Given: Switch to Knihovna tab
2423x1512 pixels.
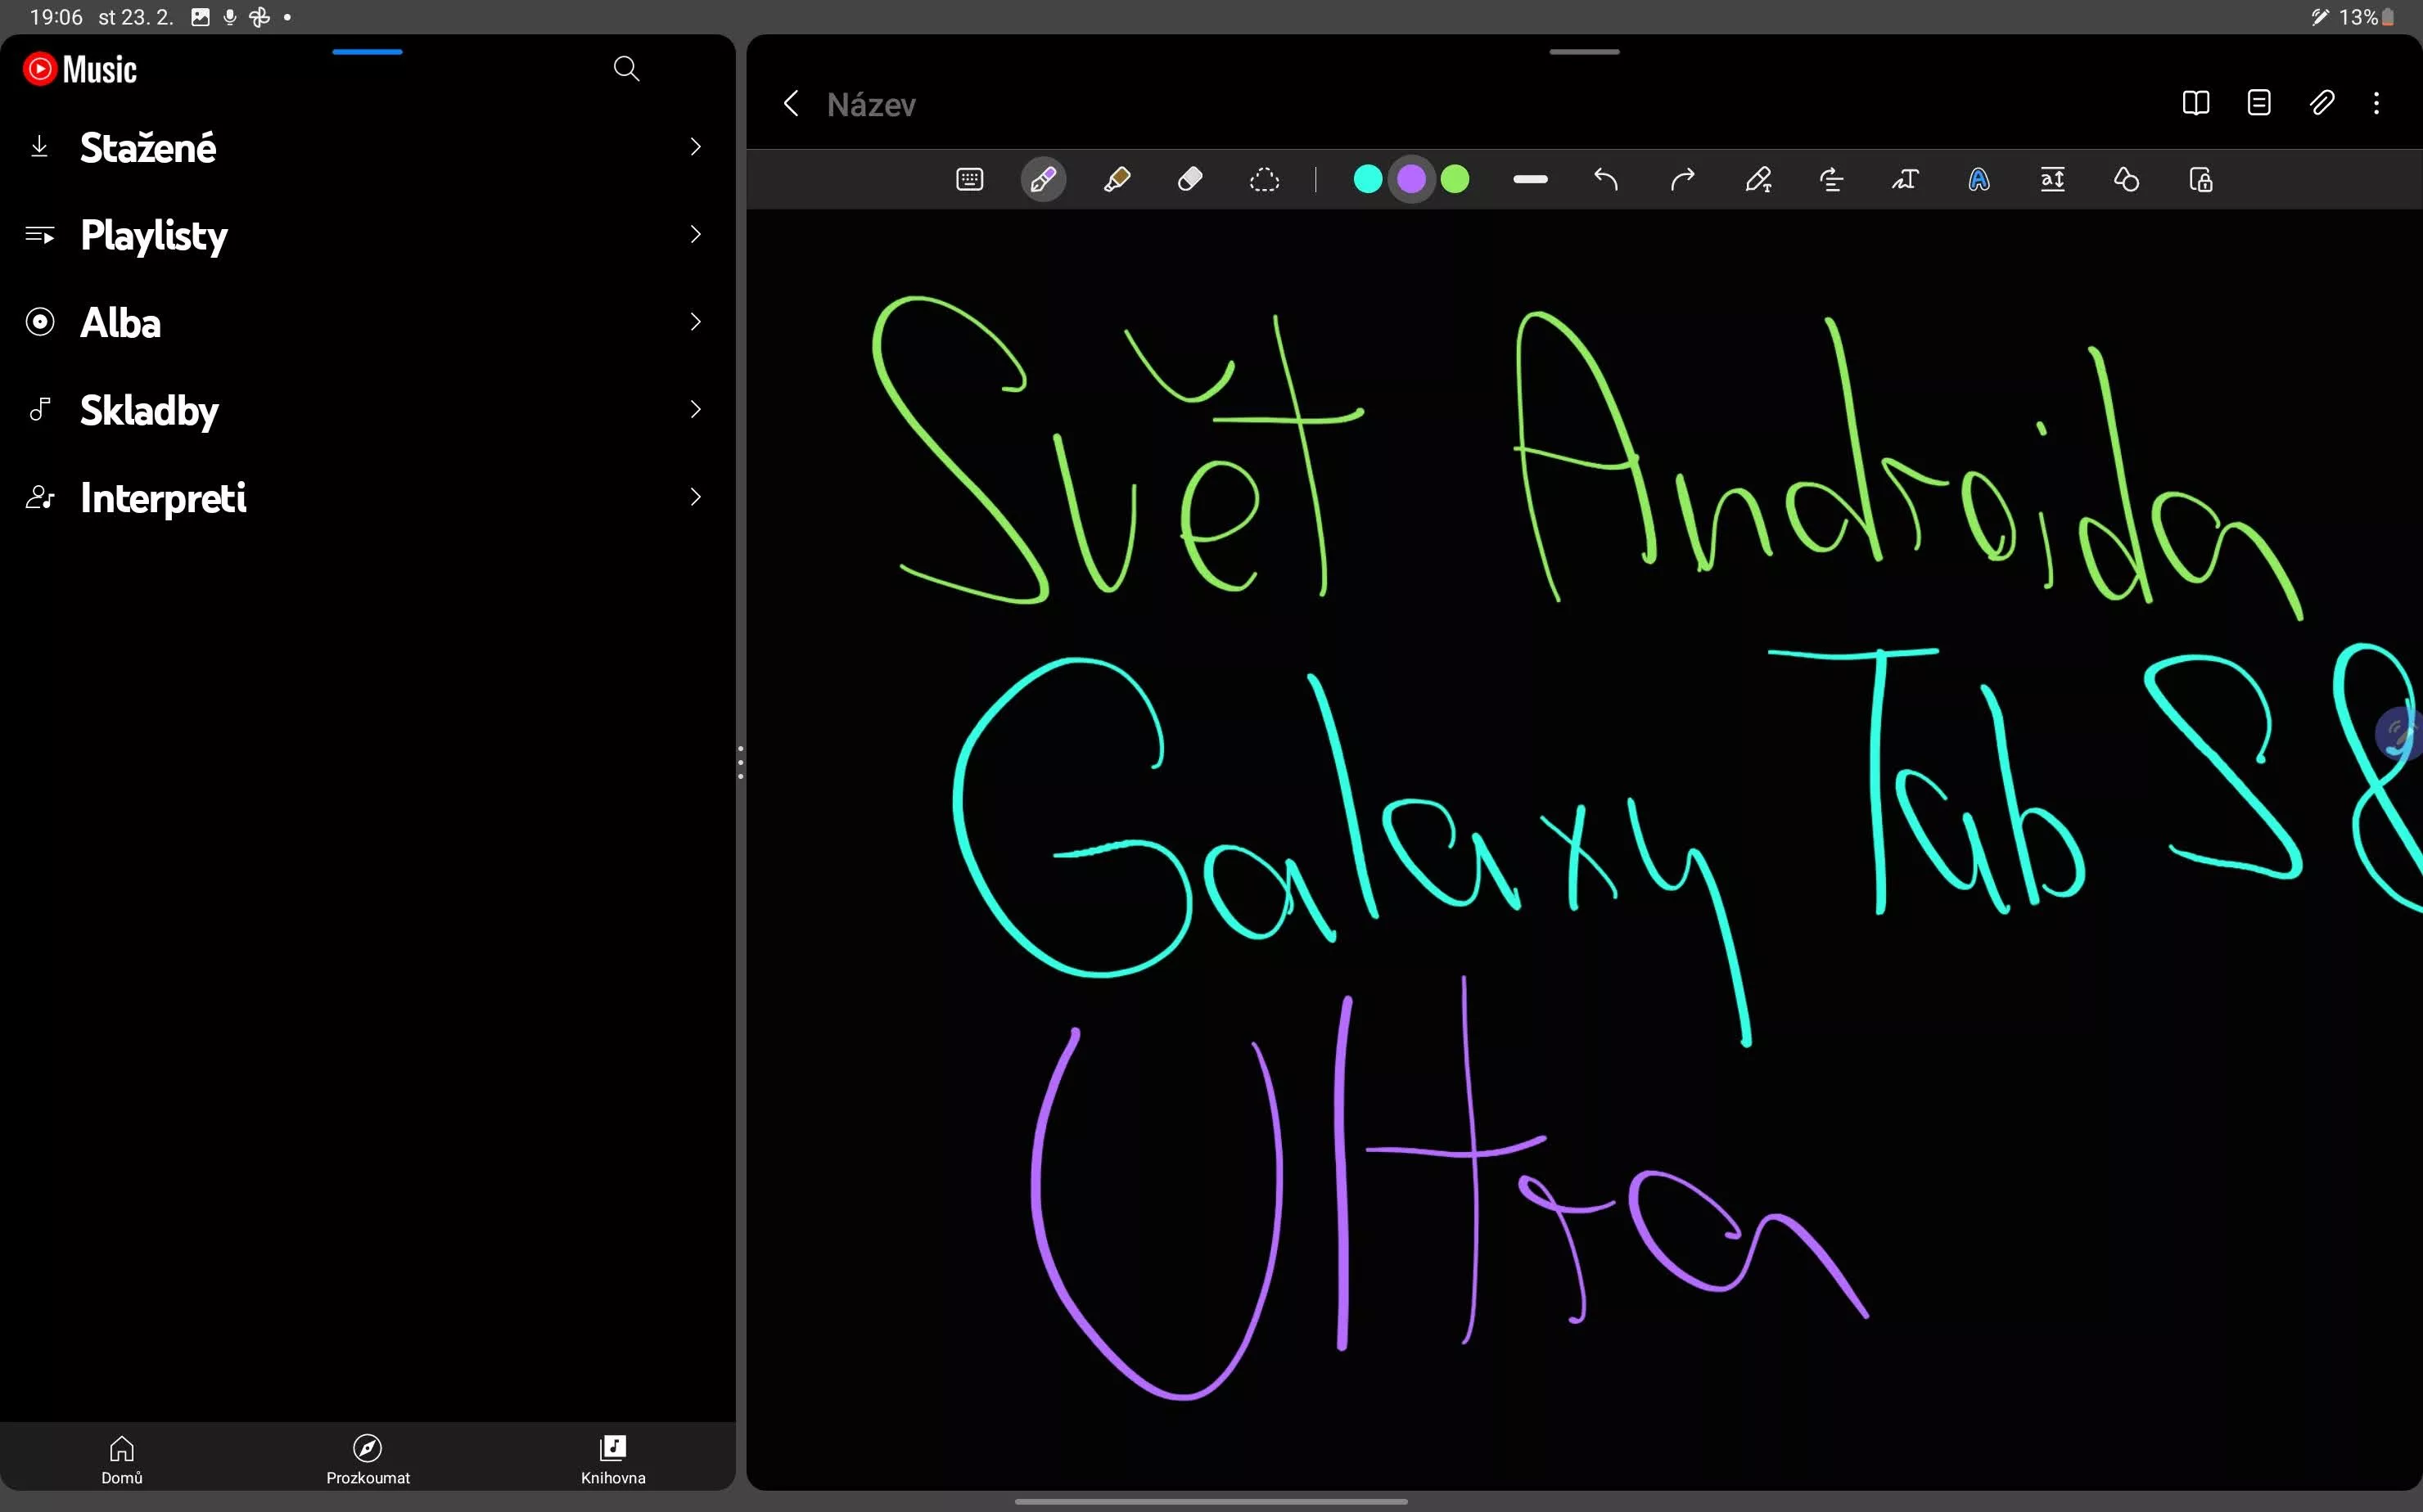Looking at the screenshot, I should (613, 1459).
